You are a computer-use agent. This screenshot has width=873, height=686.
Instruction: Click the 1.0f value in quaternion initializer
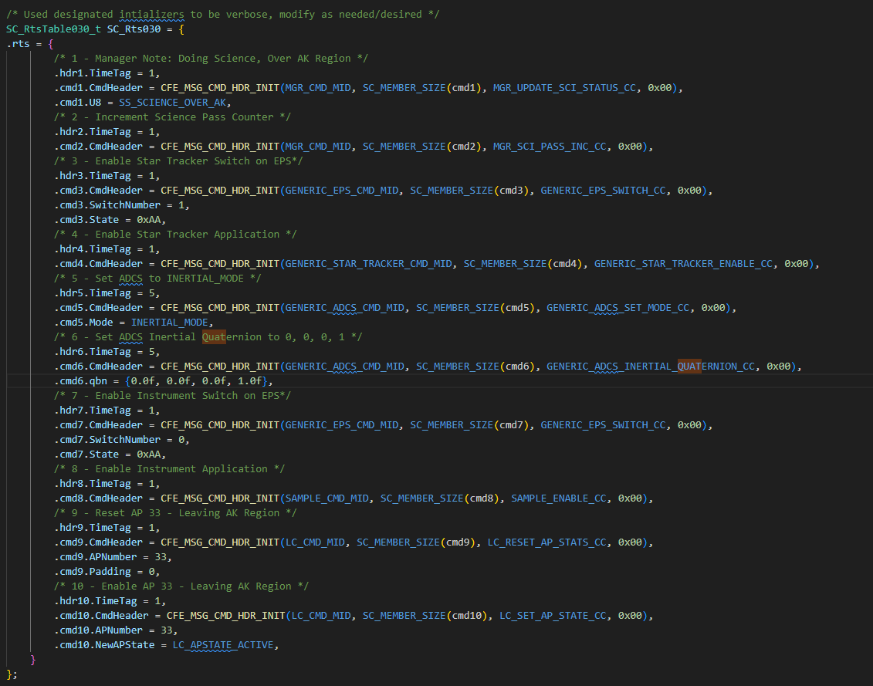[249, 381]
